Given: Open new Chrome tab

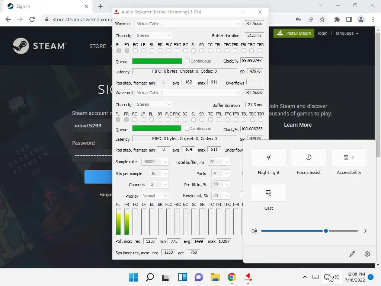Looking at the screenshot, I should tap(100, 6).
